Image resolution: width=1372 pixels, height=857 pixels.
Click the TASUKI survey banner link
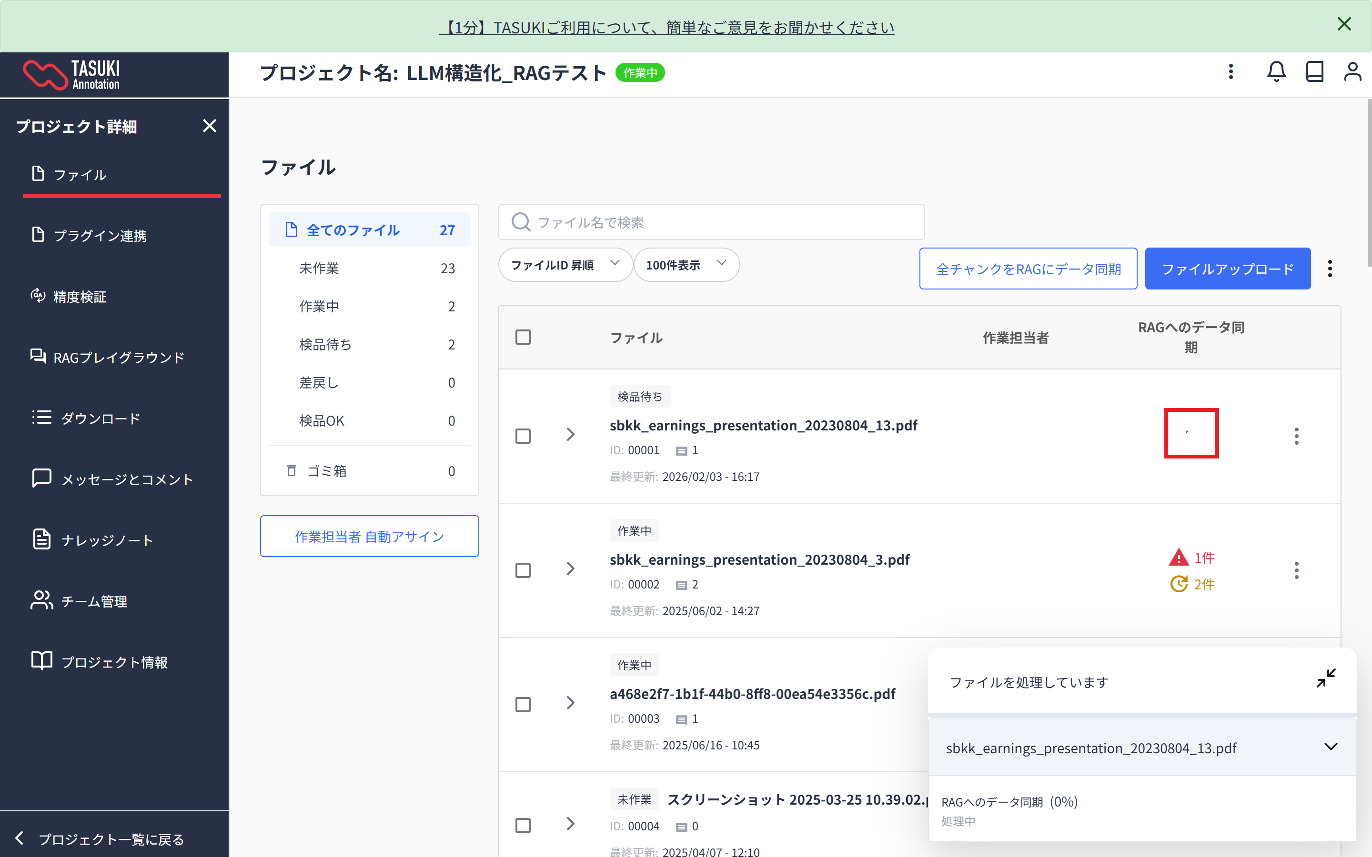coord(666,27)
